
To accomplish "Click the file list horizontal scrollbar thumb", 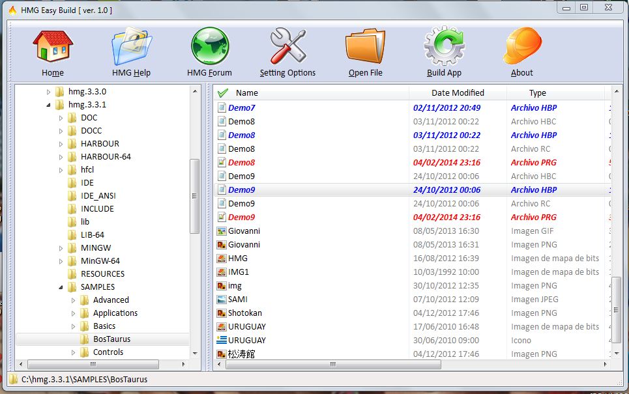I will (x=333, y=364).
